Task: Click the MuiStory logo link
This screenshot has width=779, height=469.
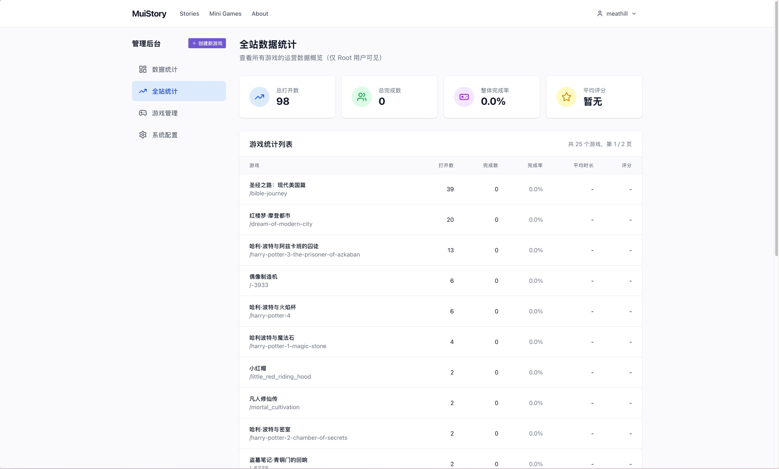Action: 149,14
